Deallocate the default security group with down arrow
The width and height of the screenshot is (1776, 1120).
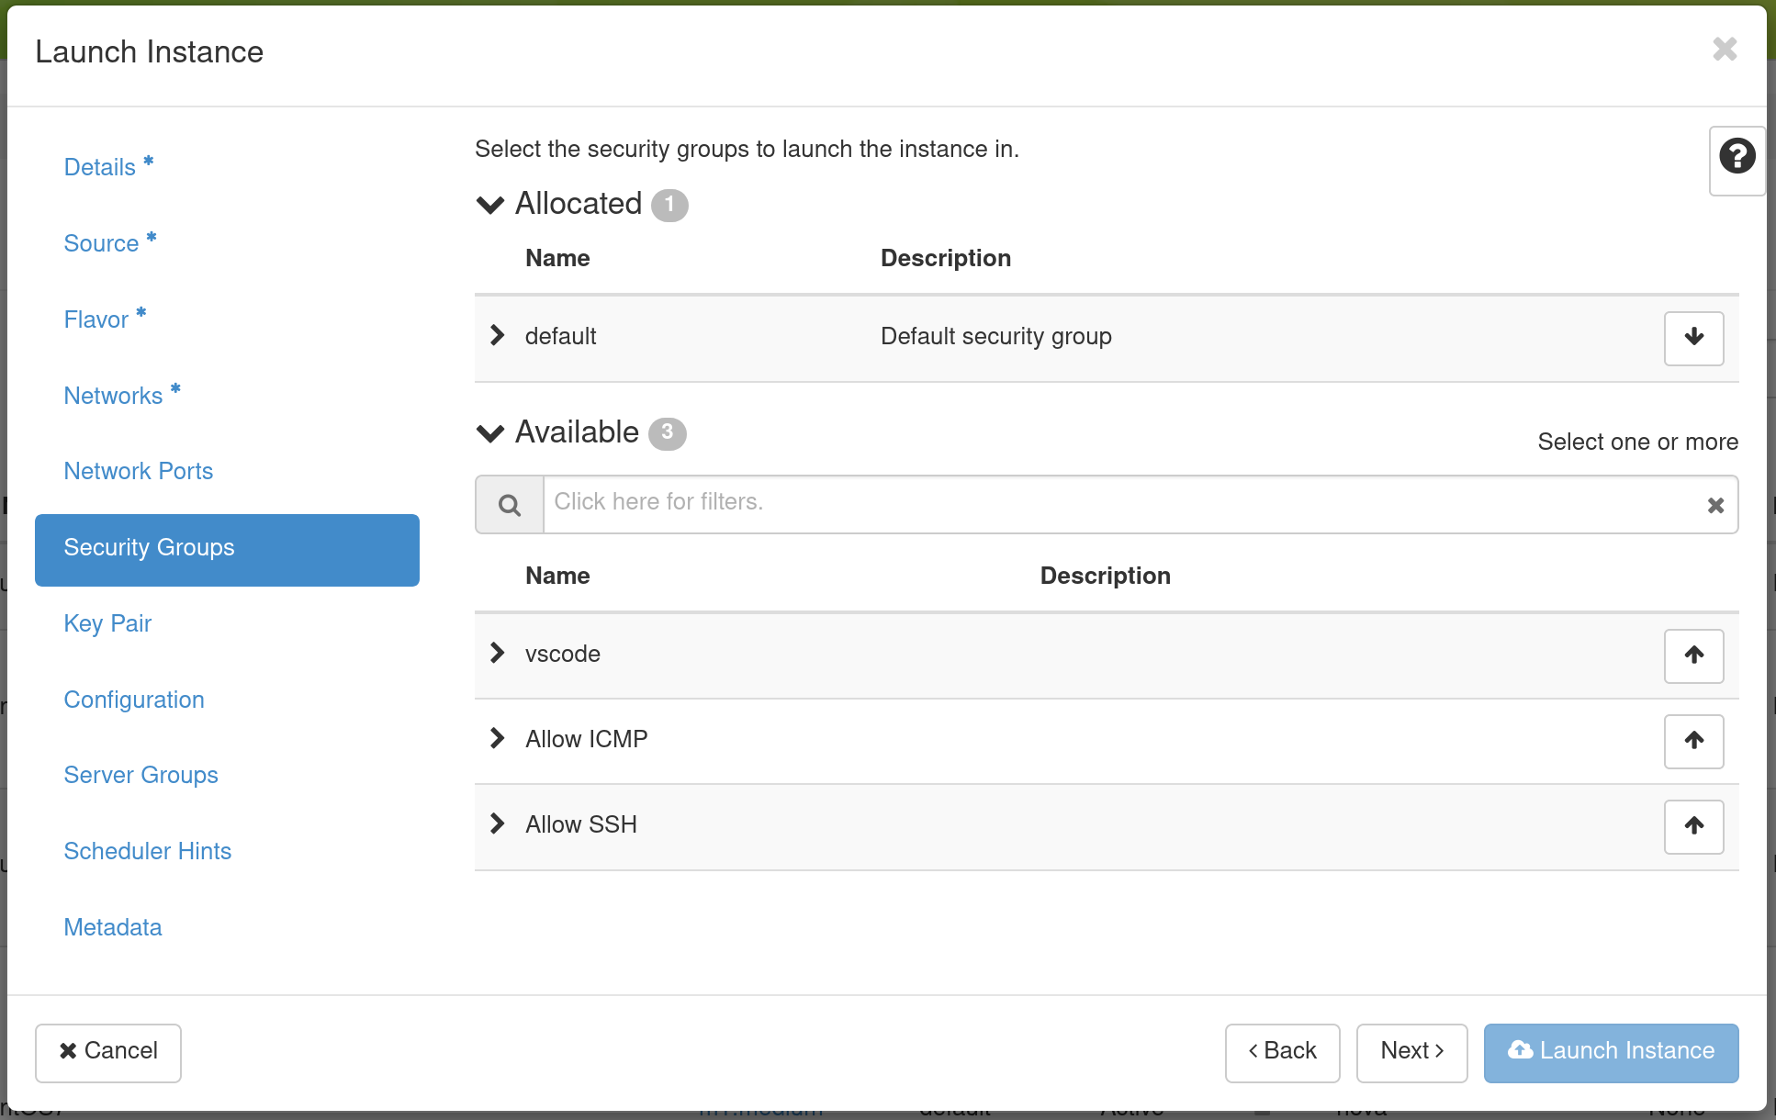pyautogui.click(x=1693, y=338)
